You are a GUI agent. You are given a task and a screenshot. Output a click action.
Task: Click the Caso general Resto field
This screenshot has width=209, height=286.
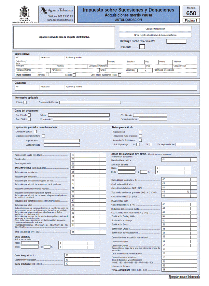pos(30,247)
